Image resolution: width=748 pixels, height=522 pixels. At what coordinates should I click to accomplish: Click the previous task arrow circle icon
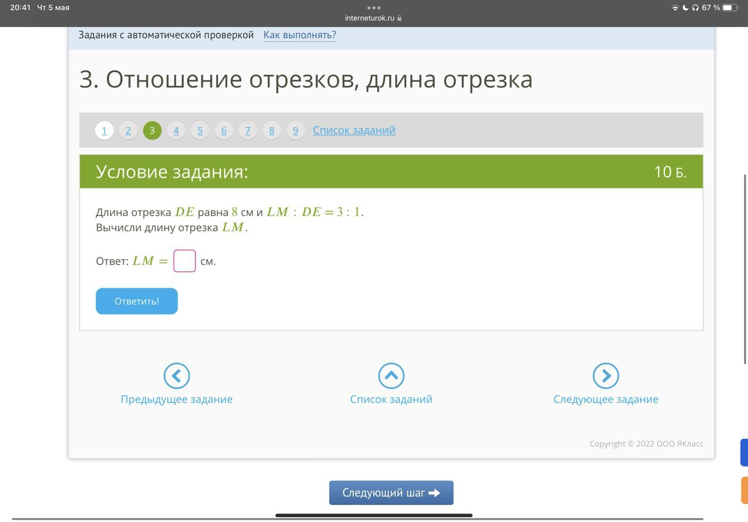176,376
